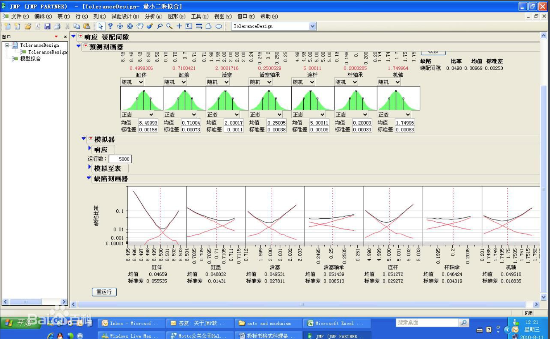This screenshot has width=550, height=339.
Task: Click the 运行数 input field
Action: pyautogui.click(x=120, y=159)
